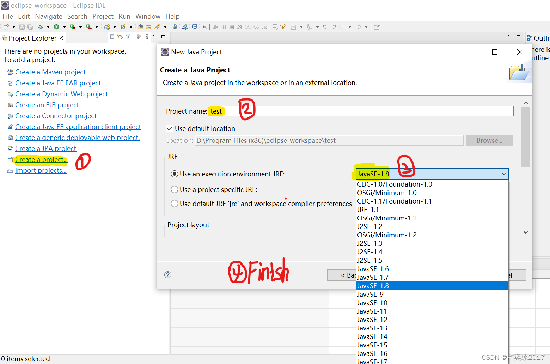The width and height of the screenshot is (550, 364).
Task: Click the Pin Editor toolbar icon
Action: pyautogui.click(x=377, y=27)
